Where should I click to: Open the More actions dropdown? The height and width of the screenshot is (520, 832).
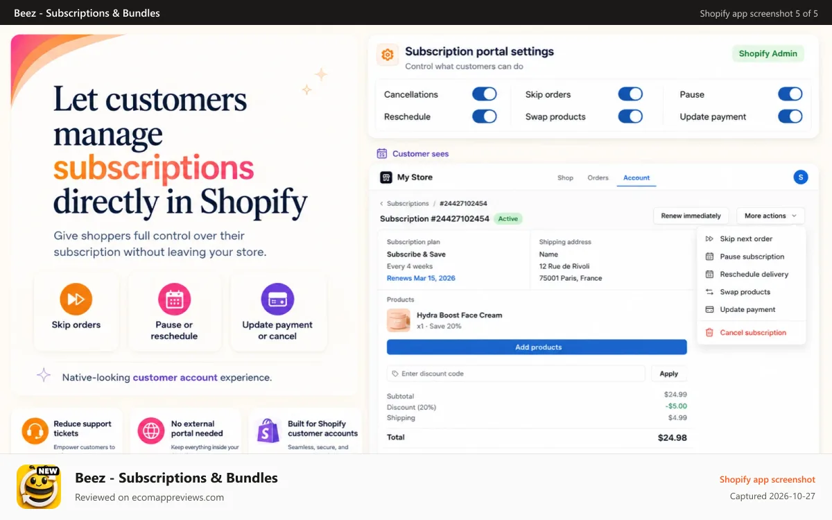(770, 216)
